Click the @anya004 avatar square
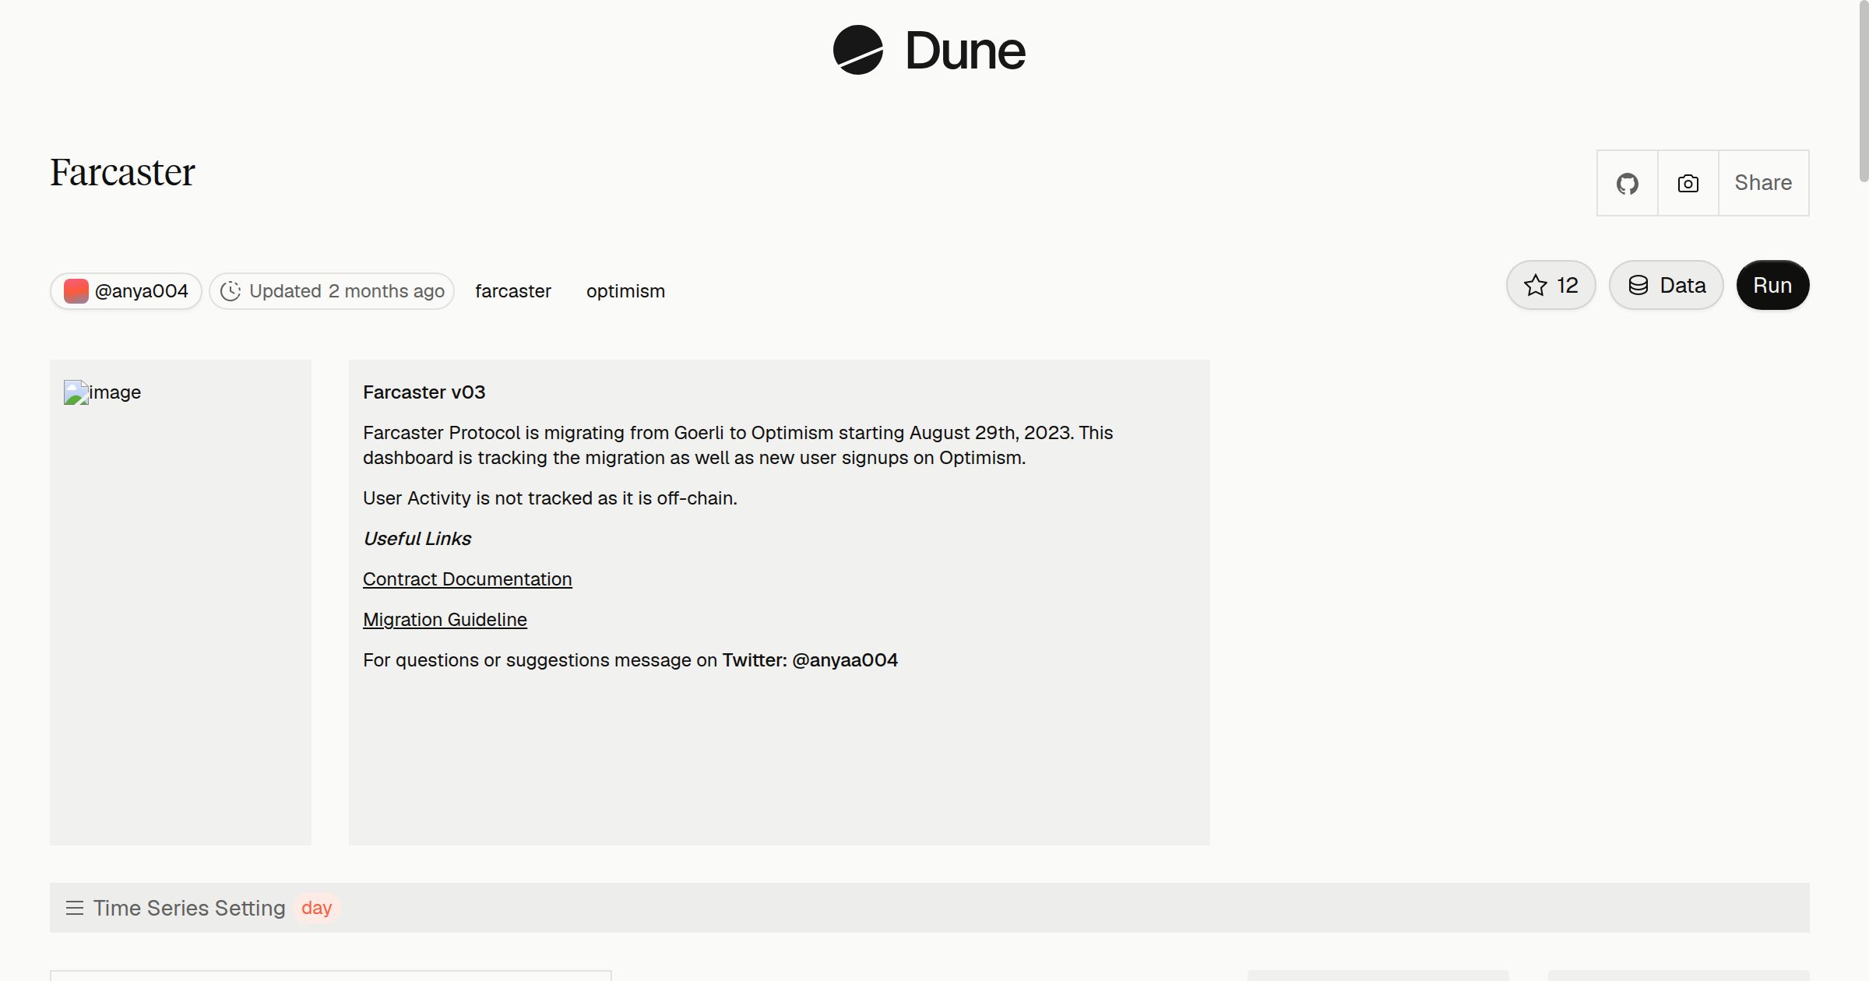This screenshot has width=1869, height=981. [x=76, y=291]
